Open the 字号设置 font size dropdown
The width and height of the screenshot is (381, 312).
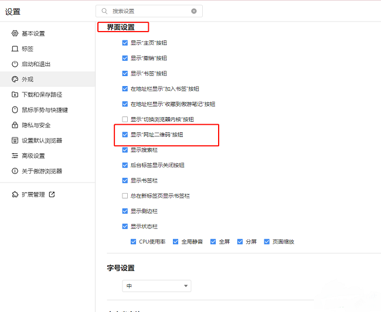tap(157, 286)
